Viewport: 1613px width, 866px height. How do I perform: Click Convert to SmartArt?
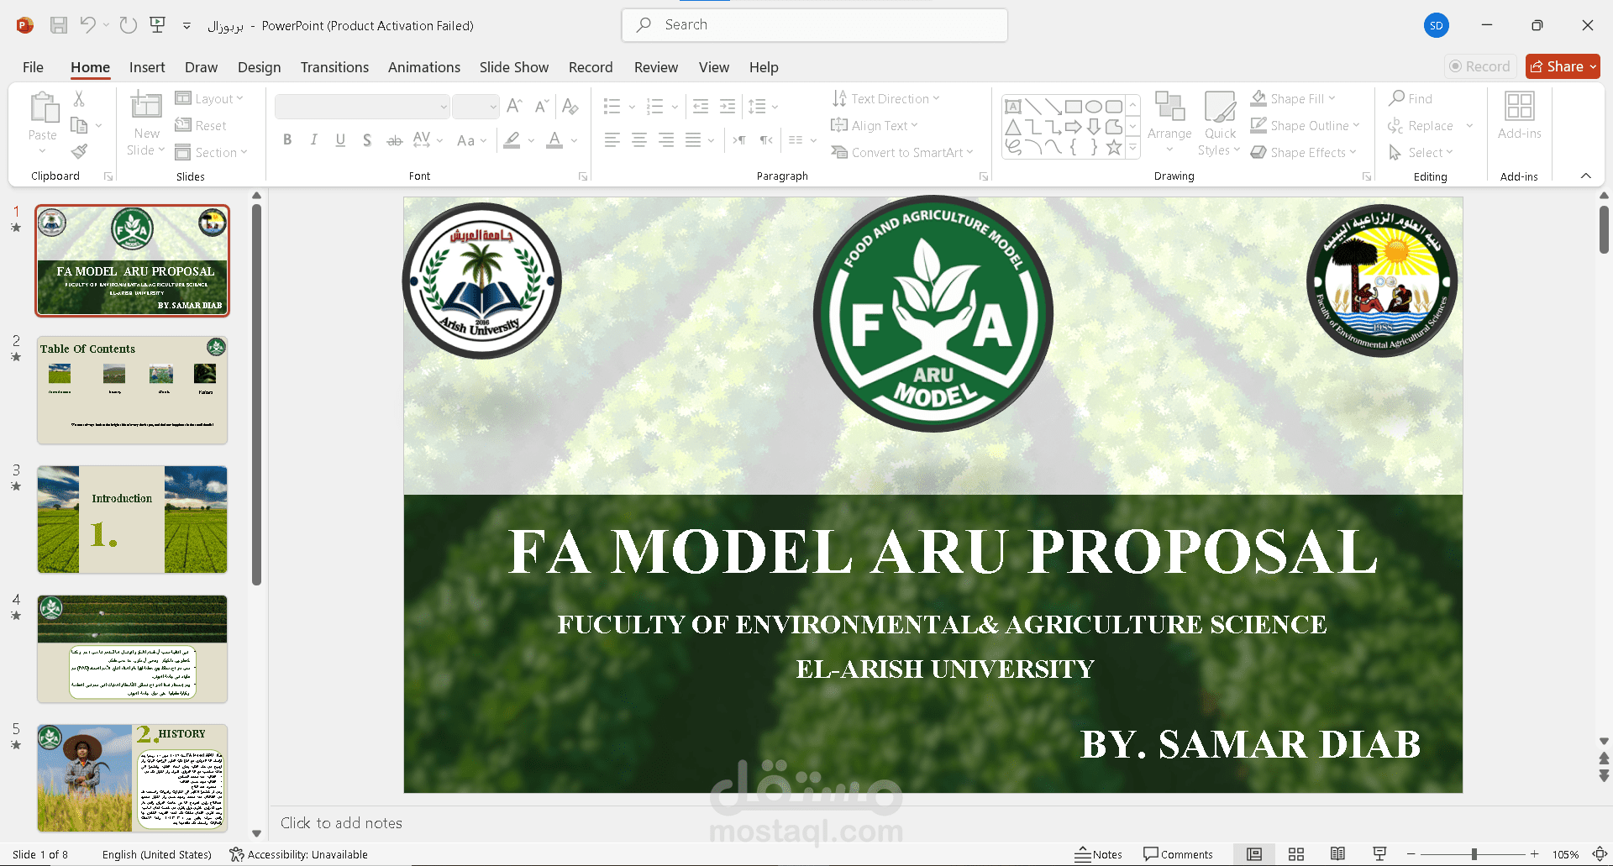pos(901,152)
